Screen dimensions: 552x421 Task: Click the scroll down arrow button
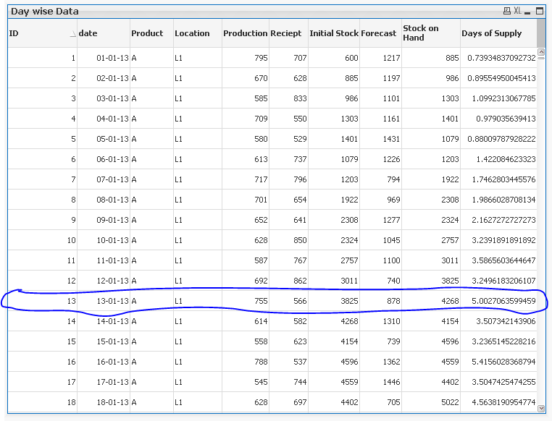coord(541,408)
